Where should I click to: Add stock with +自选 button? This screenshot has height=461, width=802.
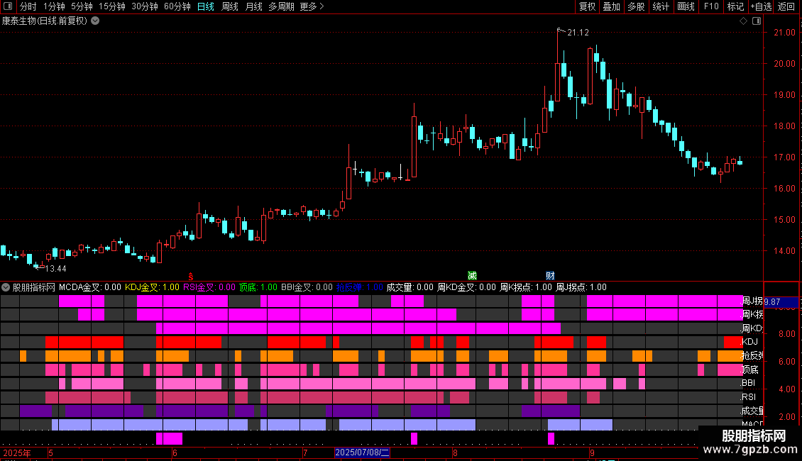click(761, 6)
